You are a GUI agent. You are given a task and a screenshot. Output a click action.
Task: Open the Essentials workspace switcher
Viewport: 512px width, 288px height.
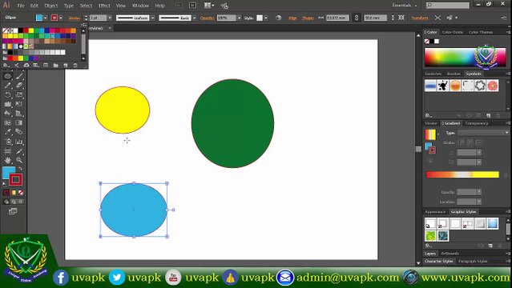[x=405, y=6]
